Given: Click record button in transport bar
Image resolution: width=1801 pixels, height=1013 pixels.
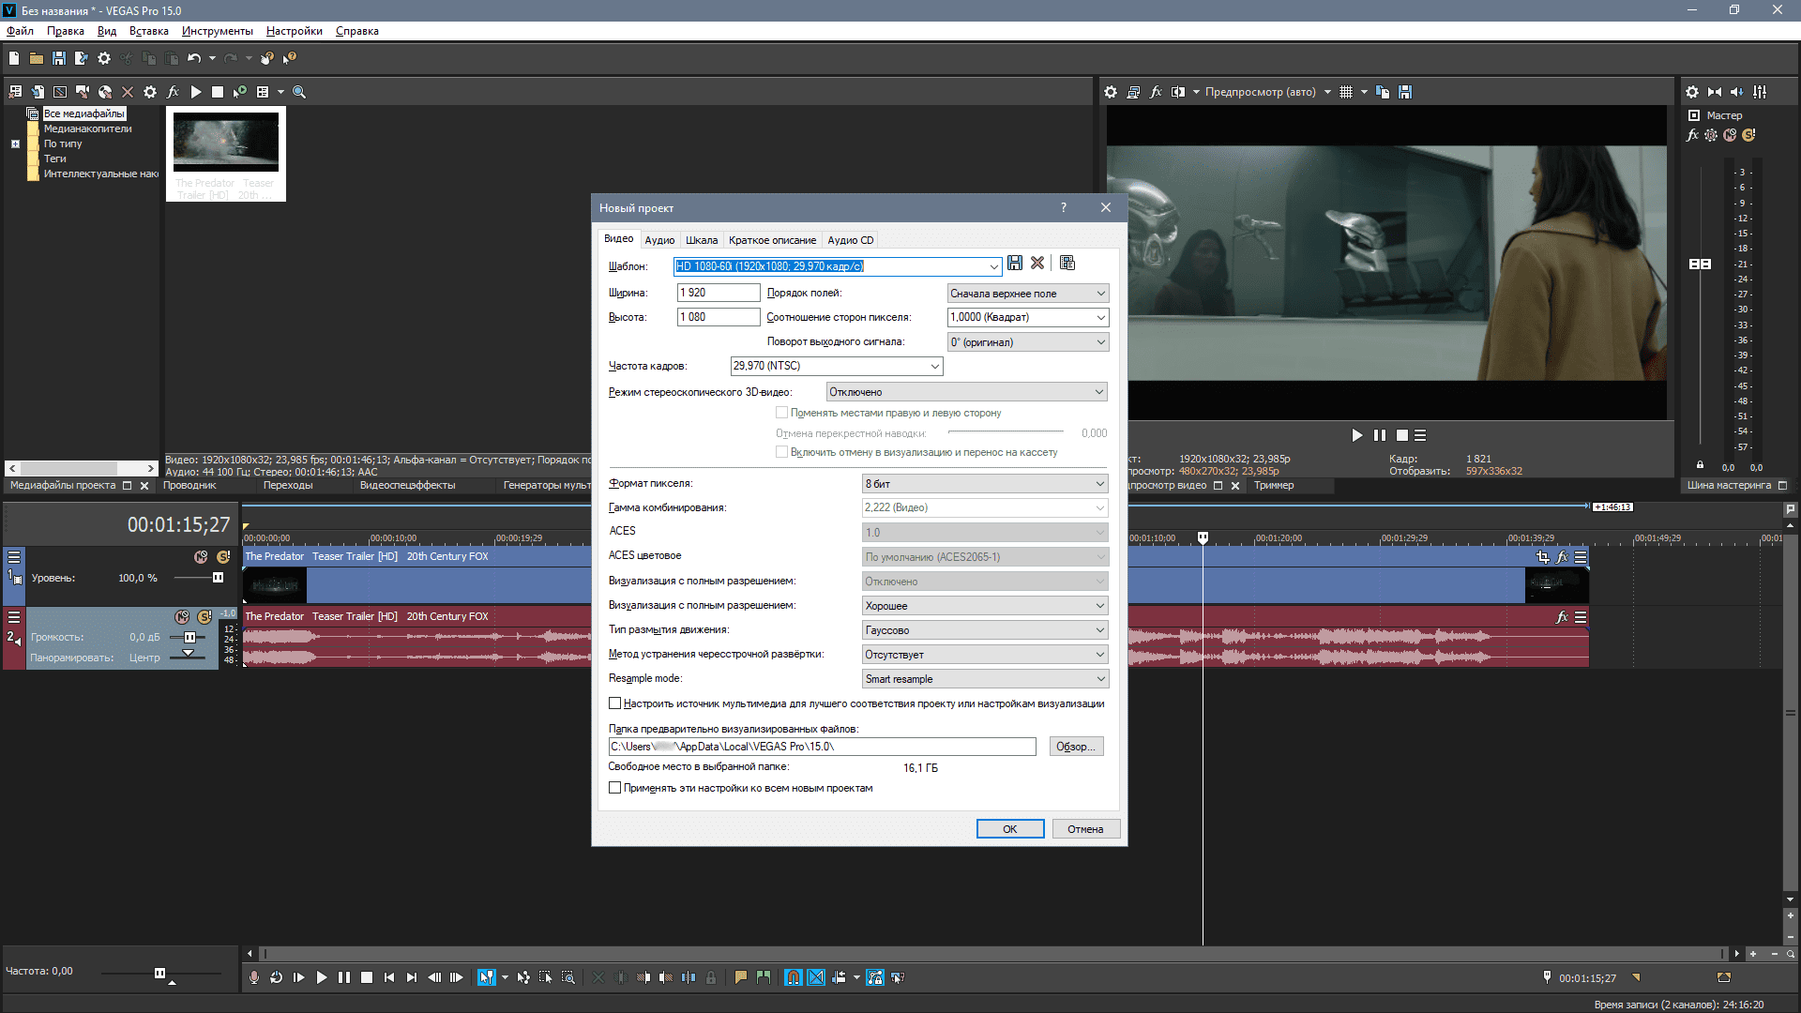Looking at the screenshot, I should point(253,977).
